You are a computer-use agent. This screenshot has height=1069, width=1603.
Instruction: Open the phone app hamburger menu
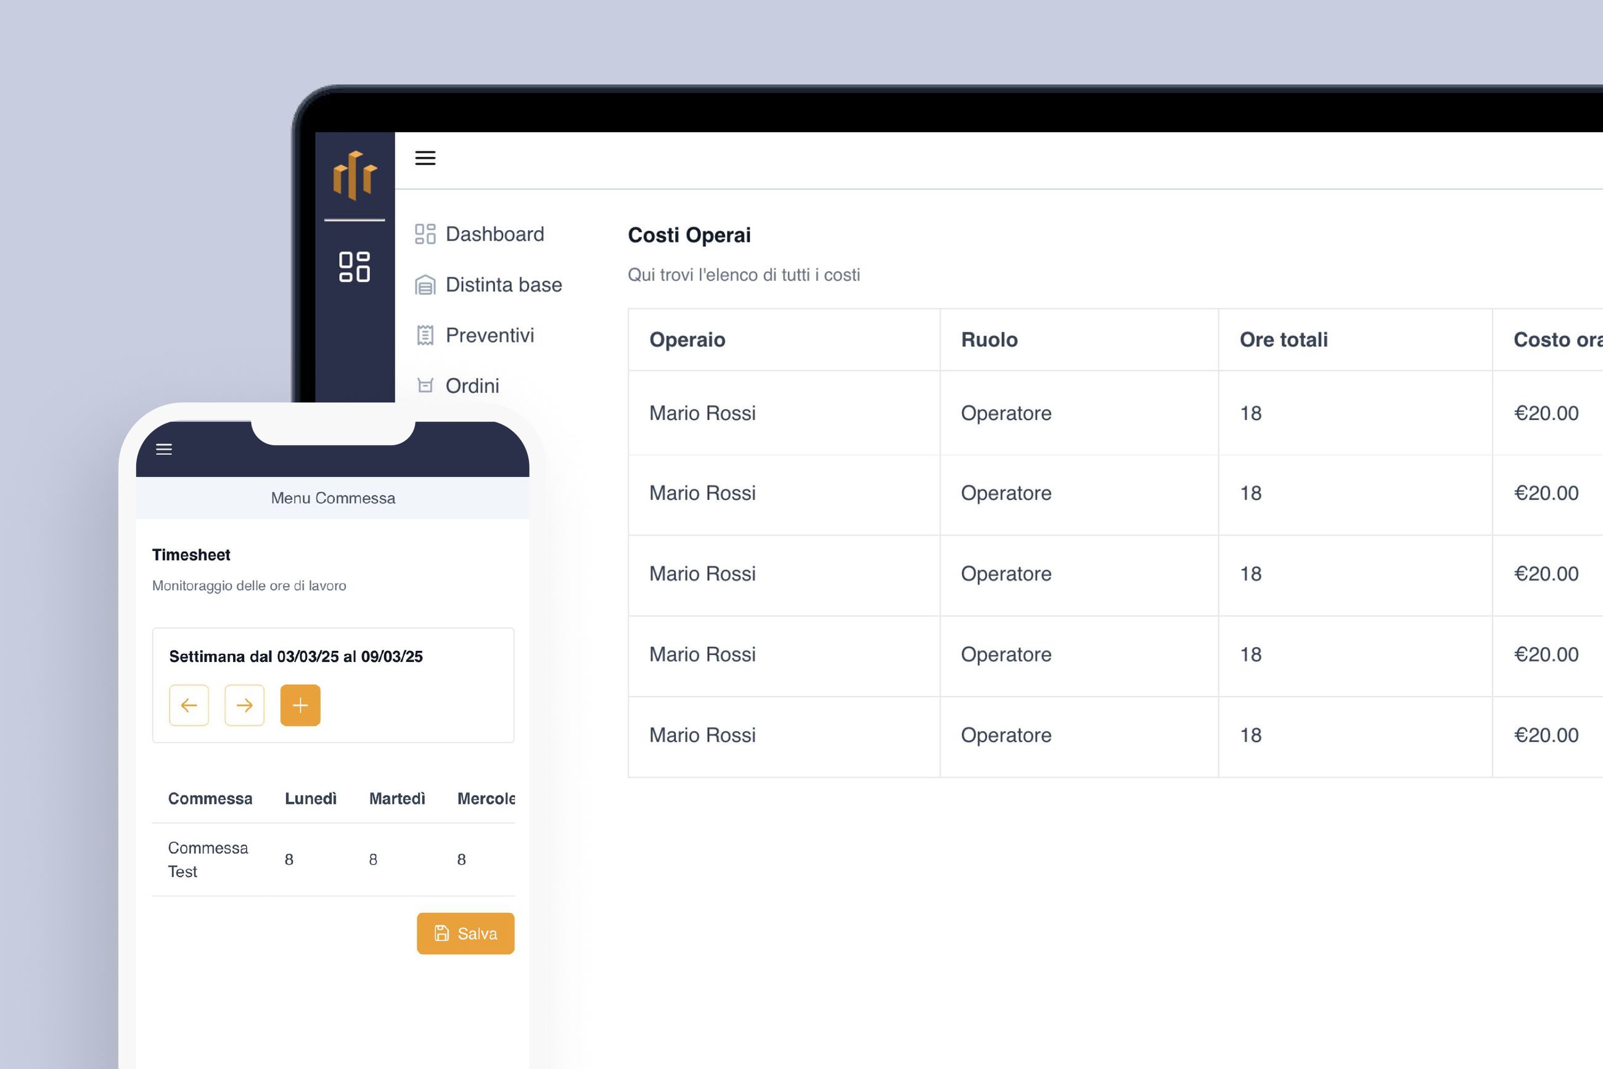click(x=164, y=449)
